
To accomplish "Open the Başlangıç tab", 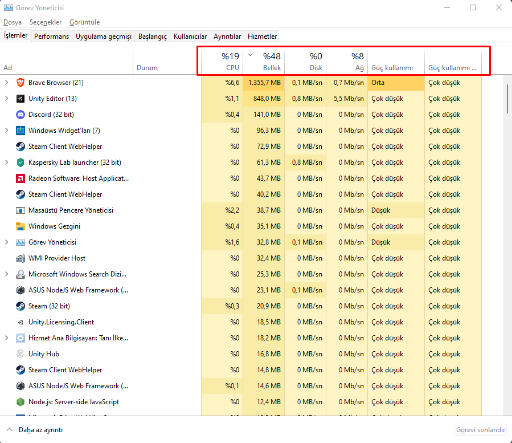I will 153,36.
